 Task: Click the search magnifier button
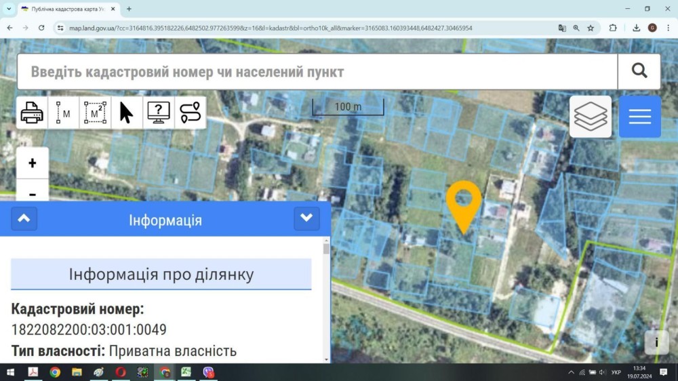639,71
